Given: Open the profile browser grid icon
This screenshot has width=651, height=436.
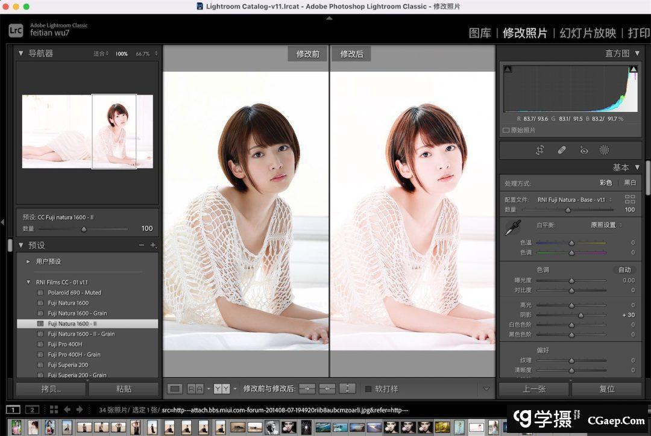Looking at the screenshot, I should click(x=630, y=199).
